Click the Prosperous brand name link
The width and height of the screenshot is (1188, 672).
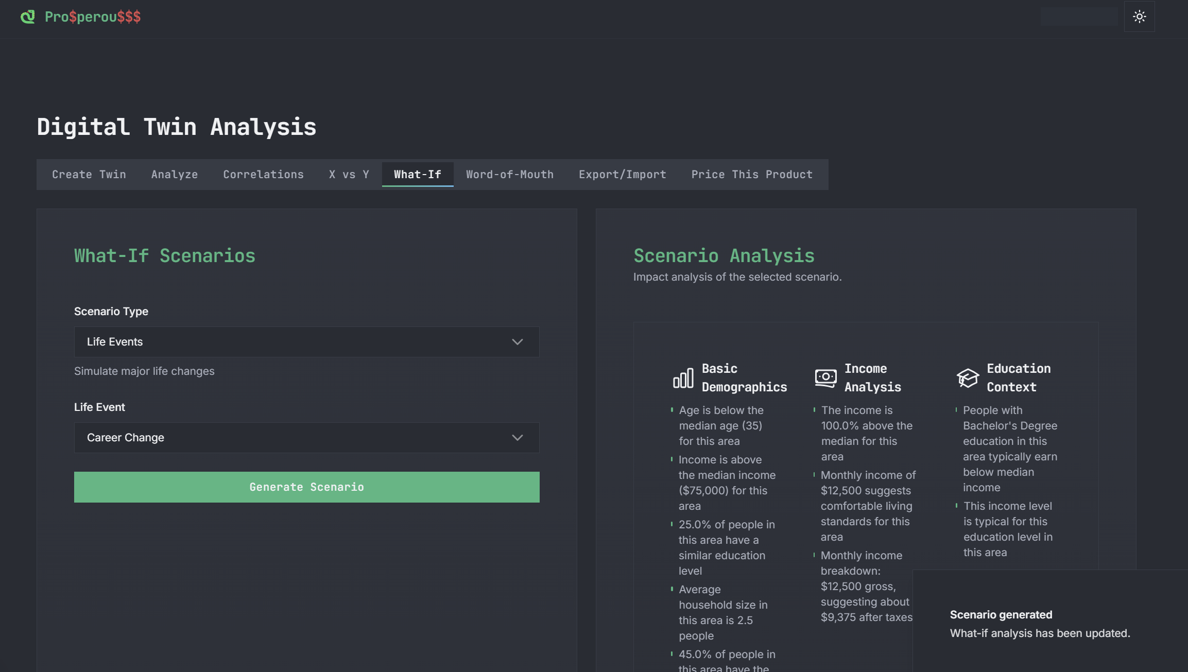click(x=93, y=16)
